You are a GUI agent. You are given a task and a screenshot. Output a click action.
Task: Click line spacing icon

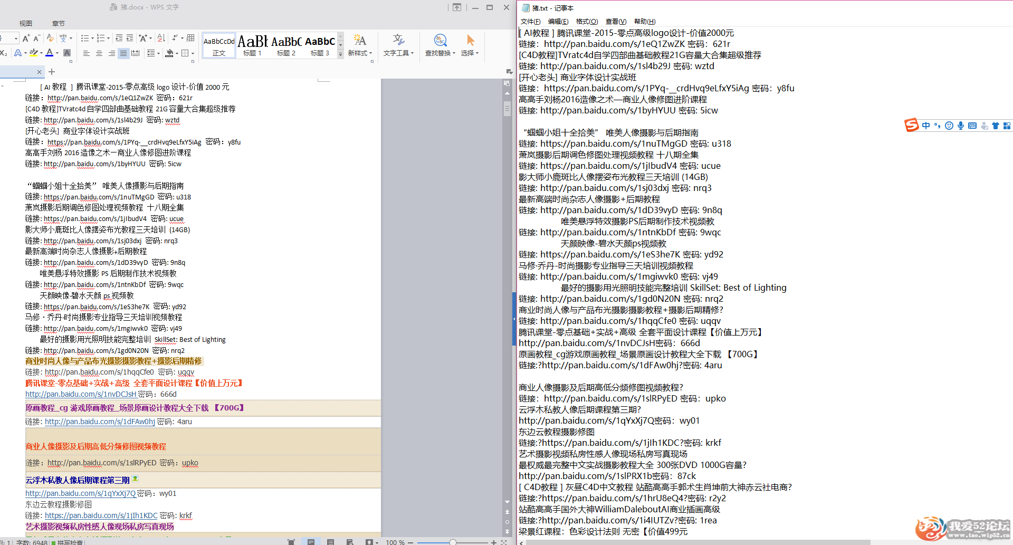pos(151,53)
